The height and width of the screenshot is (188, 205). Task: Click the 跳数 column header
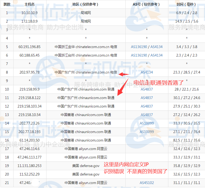7,5
